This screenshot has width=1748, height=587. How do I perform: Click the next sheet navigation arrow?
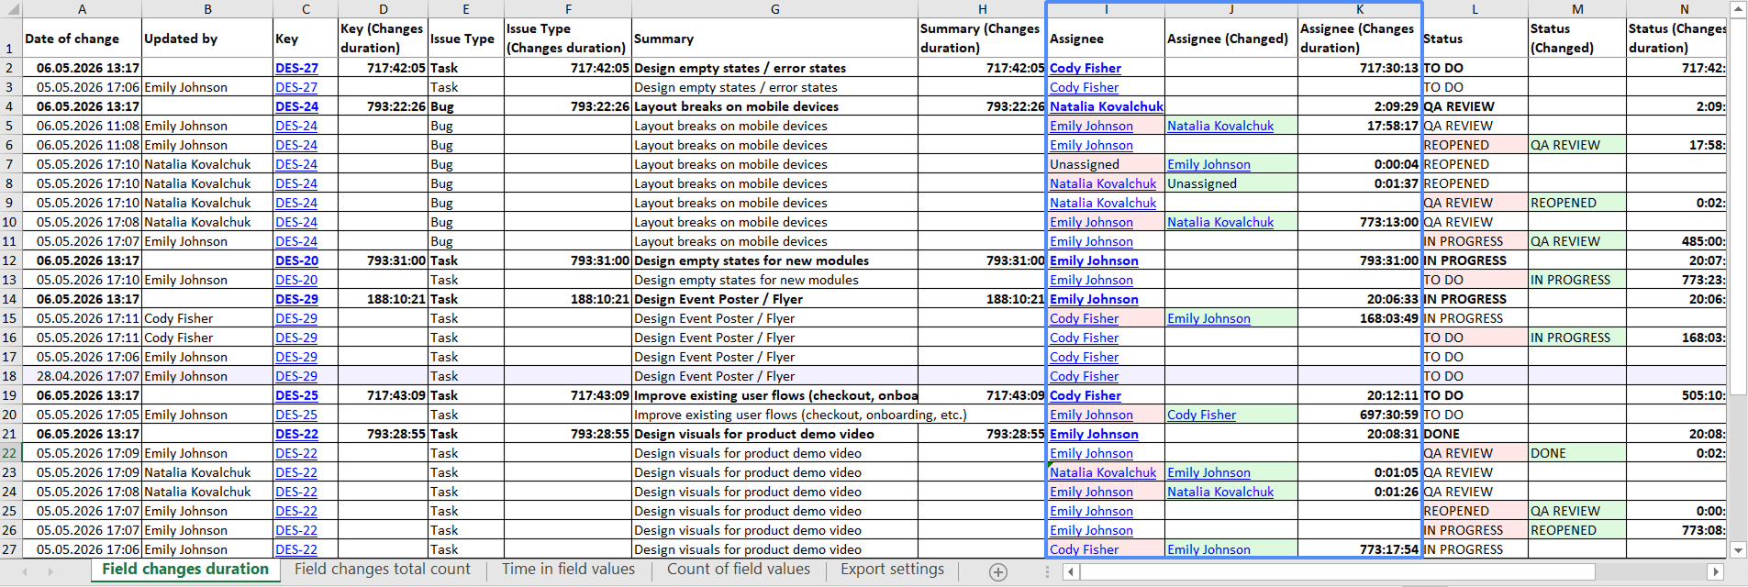point(50,571)
